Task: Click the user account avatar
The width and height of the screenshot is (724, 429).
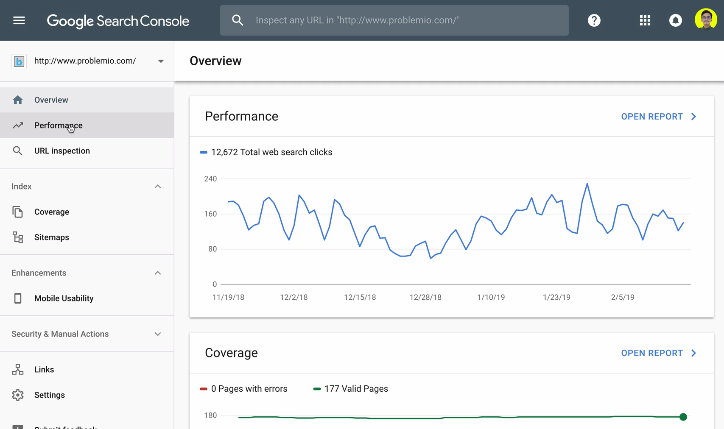Action: coord(706,19)
